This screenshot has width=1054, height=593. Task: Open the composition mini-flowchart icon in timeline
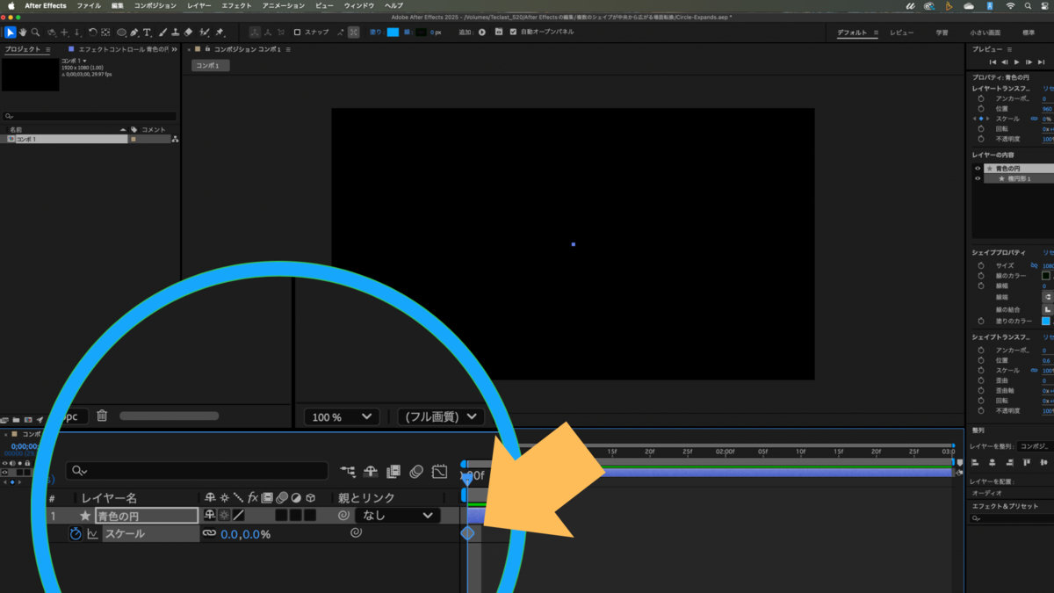348,472
